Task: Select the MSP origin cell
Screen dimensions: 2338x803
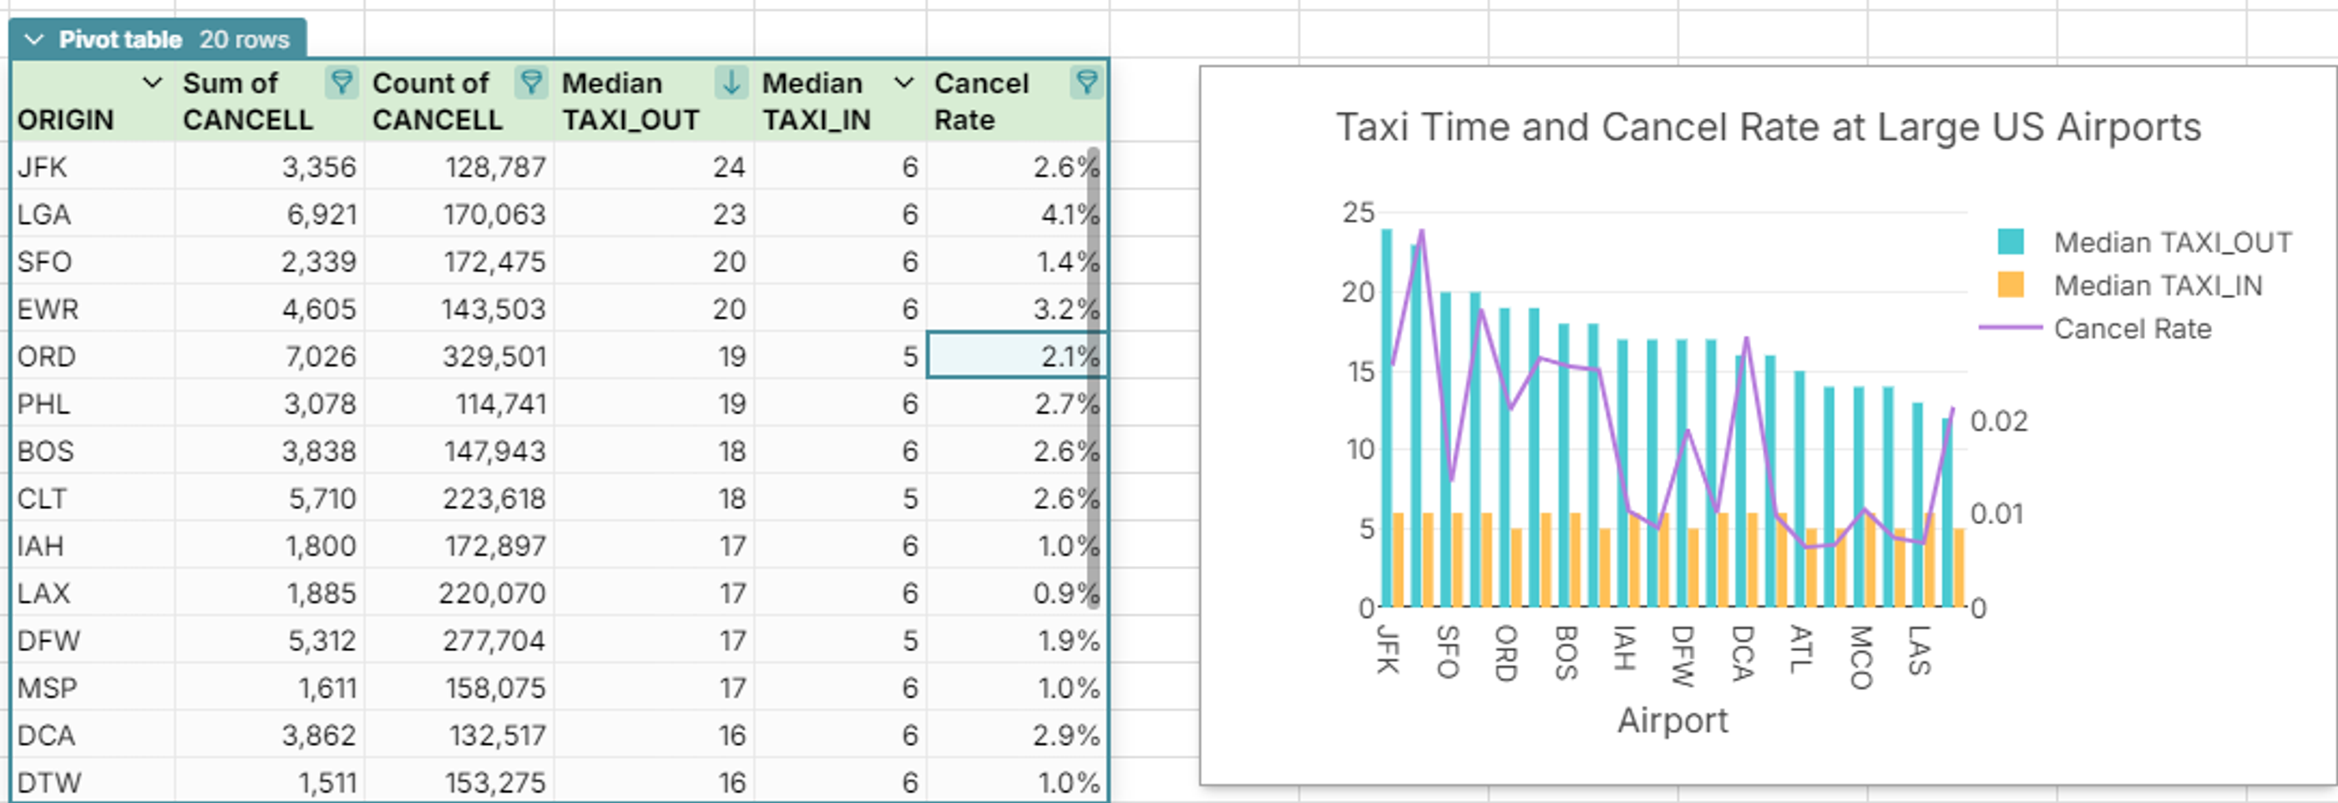Action: [93, 687]
